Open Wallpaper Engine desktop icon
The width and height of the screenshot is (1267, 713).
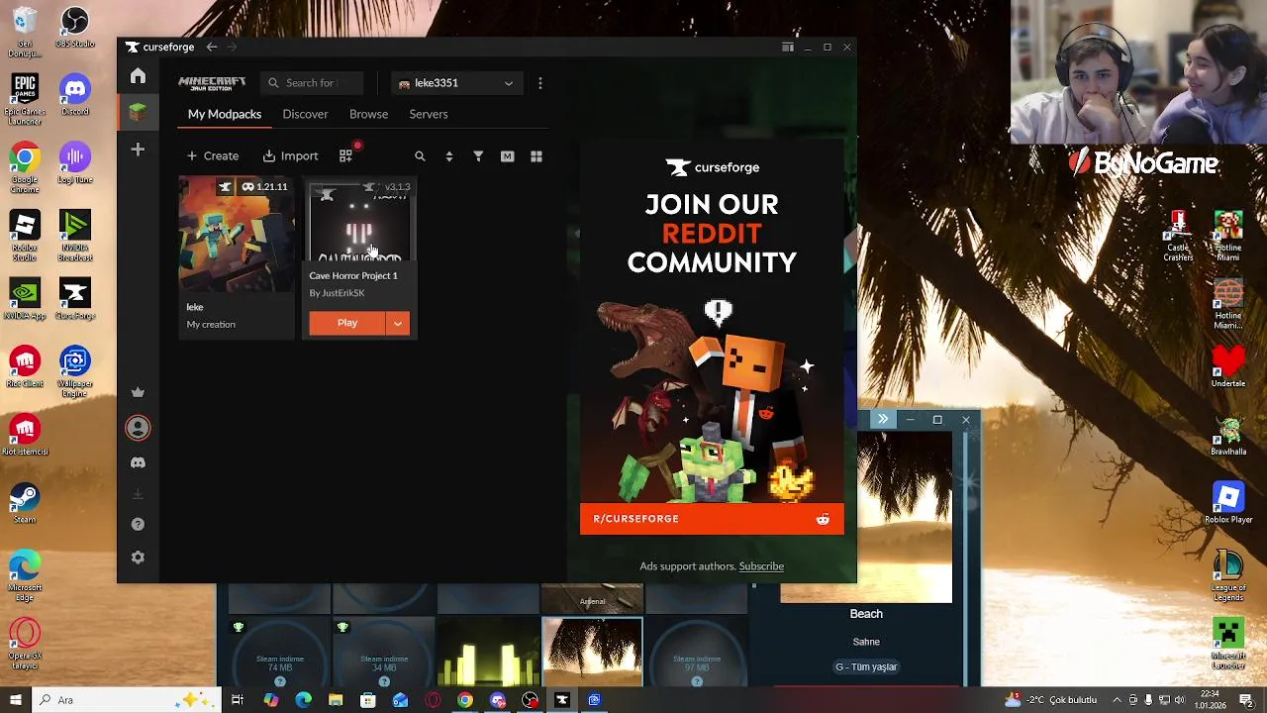75,371
